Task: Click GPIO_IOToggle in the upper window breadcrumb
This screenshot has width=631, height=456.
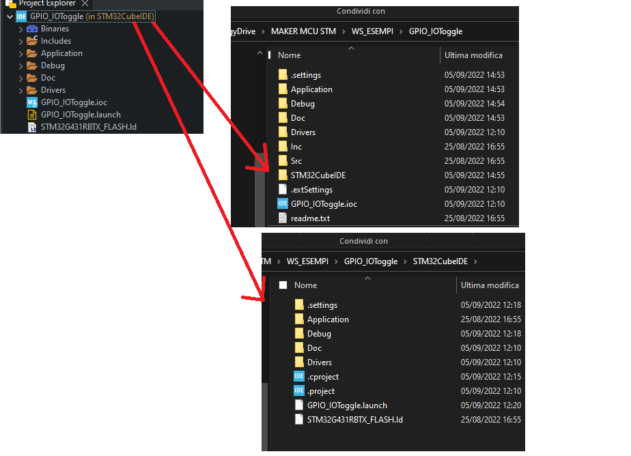Action: point(436,31)
